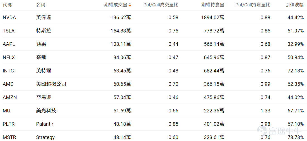Click AMD put/call volume ratio 0.70

[x=173, y=84]
